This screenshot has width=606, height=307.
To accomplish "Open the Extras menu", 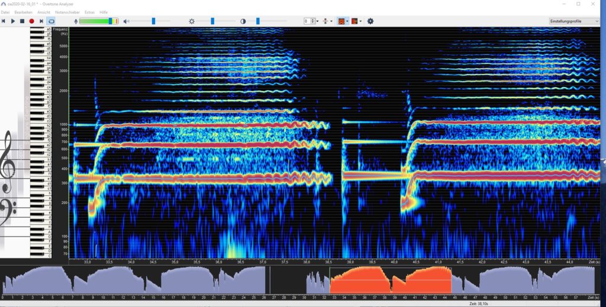I will 89,12.
